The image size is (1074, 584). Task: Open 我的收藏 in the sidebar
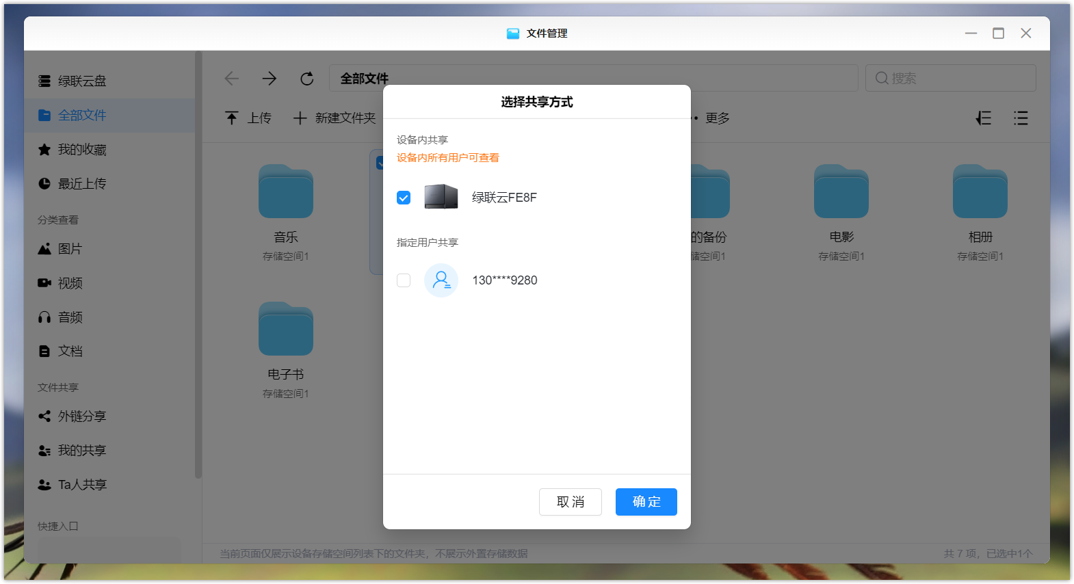(82, 150)
